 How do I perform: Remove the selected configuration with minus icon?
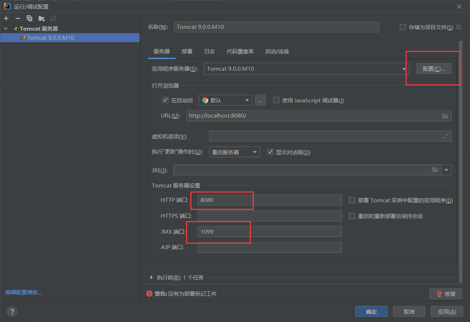[18, 18]
